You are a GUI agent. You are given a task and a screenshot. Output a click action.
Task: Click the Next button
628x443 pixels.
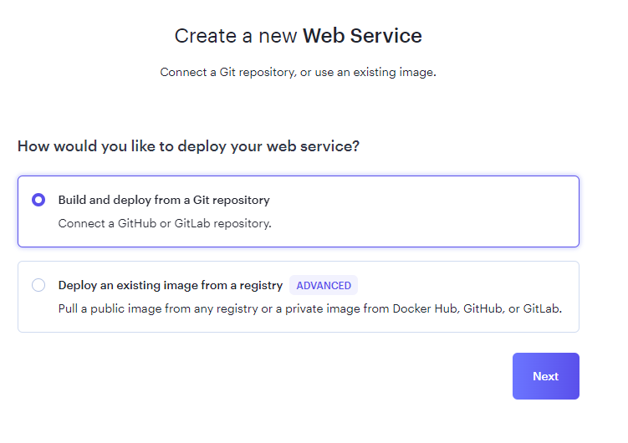pos(545,376)
